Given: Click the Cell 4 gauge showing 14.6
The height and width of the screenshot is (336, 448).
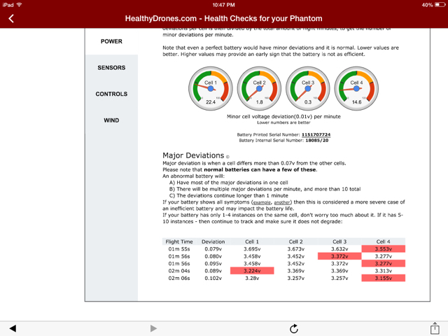Looking at the screenshot, I should coord(356,89).
